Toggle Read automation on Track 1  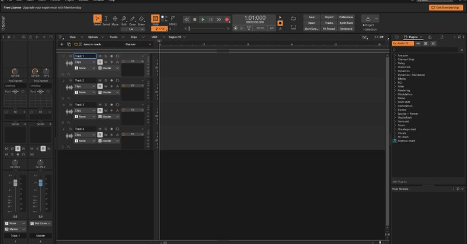pos(100,62)
